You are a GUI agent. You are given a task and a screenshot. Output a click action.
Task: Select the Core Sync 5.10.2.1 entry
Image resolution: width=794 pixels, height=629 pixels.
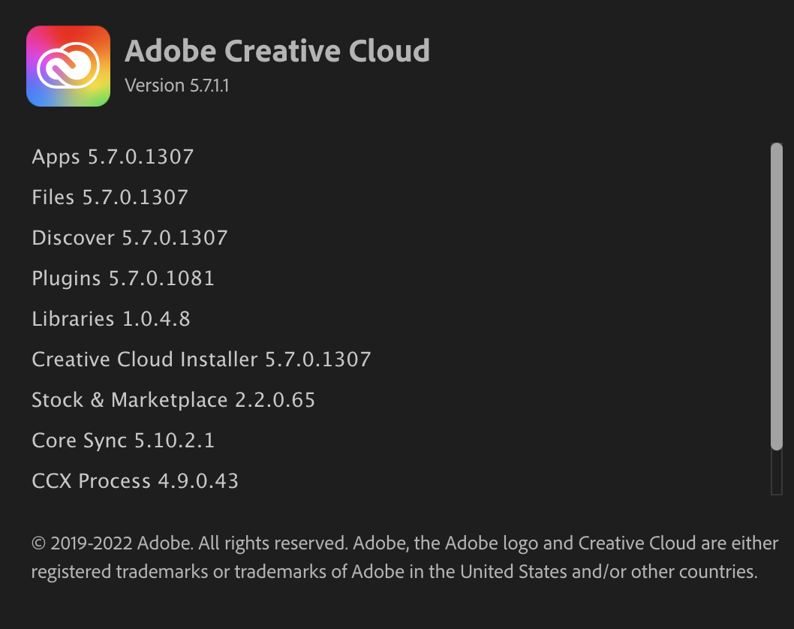(123, 441)
